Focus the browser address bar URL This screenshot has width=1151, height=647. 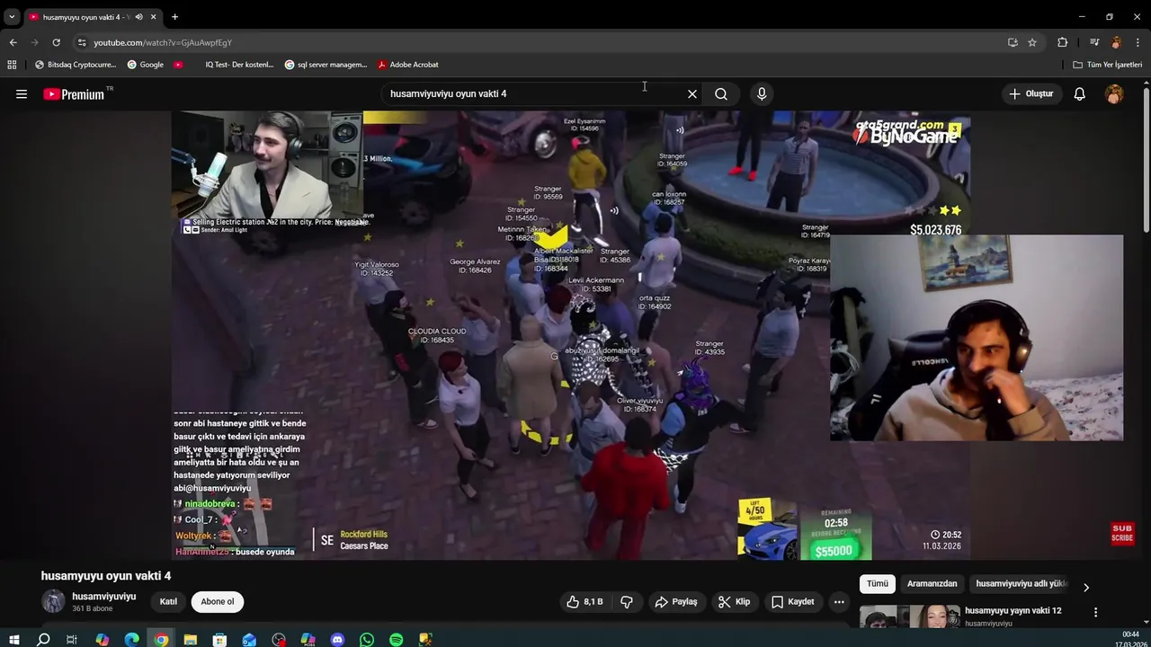pyautogui.click(x=163, y=42)
